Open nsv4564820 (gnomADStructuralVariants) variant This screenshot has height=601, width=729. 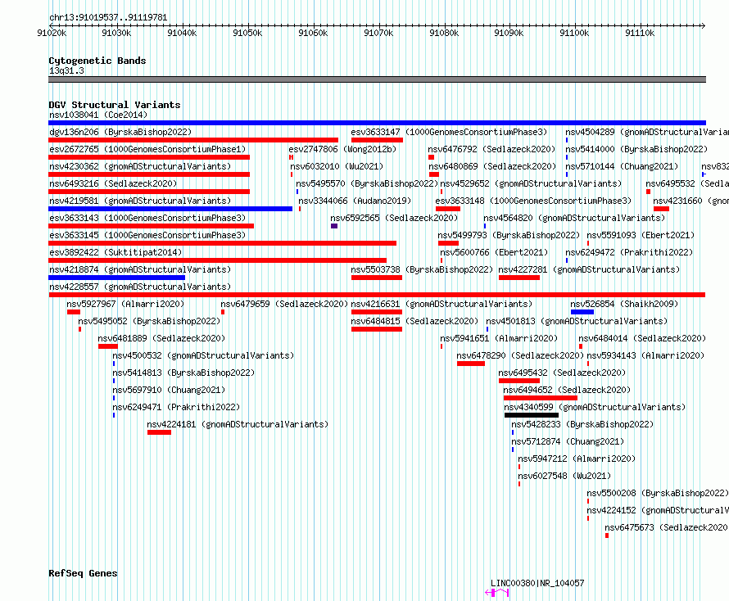pyautogui.click(x=574, y=218)
